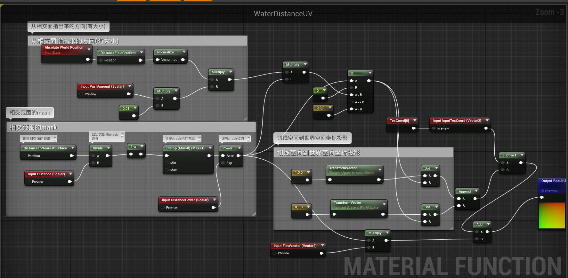Toggle visibility of 自定义距离mask边界 comment bubble
568x278 pixels.
click(122, 136)
